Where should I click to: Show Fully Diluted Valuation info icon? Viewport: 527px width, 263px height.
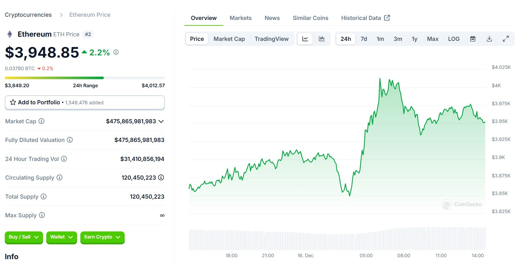tap(70, 140)
